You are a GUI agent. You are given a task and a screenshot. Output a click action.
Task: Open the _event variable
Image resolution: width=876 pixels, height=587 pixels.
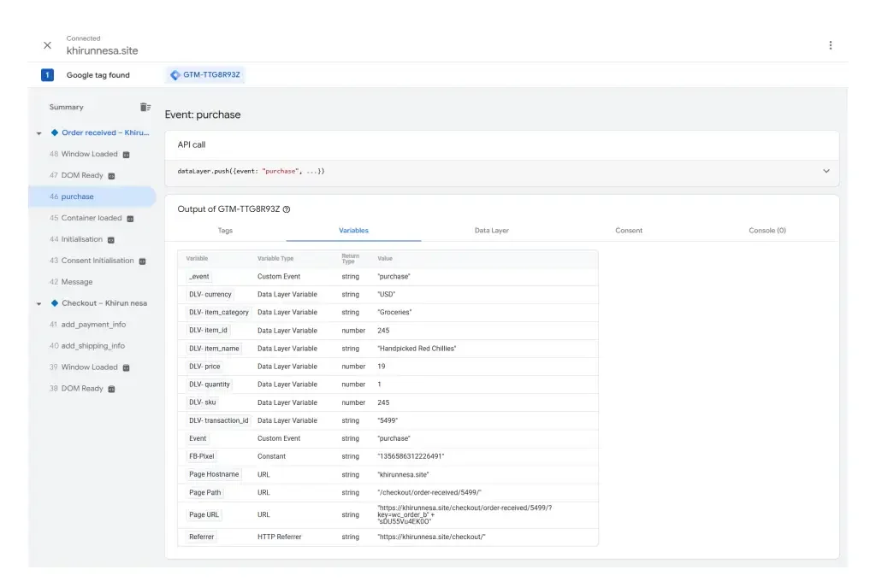coord(199,277)
